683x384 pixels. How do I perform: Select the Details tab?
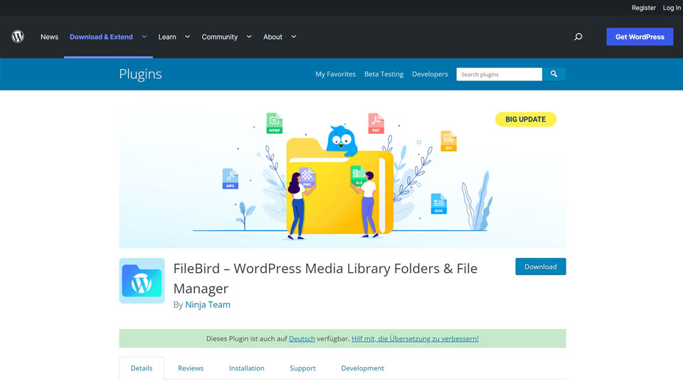tap(142, 368)
